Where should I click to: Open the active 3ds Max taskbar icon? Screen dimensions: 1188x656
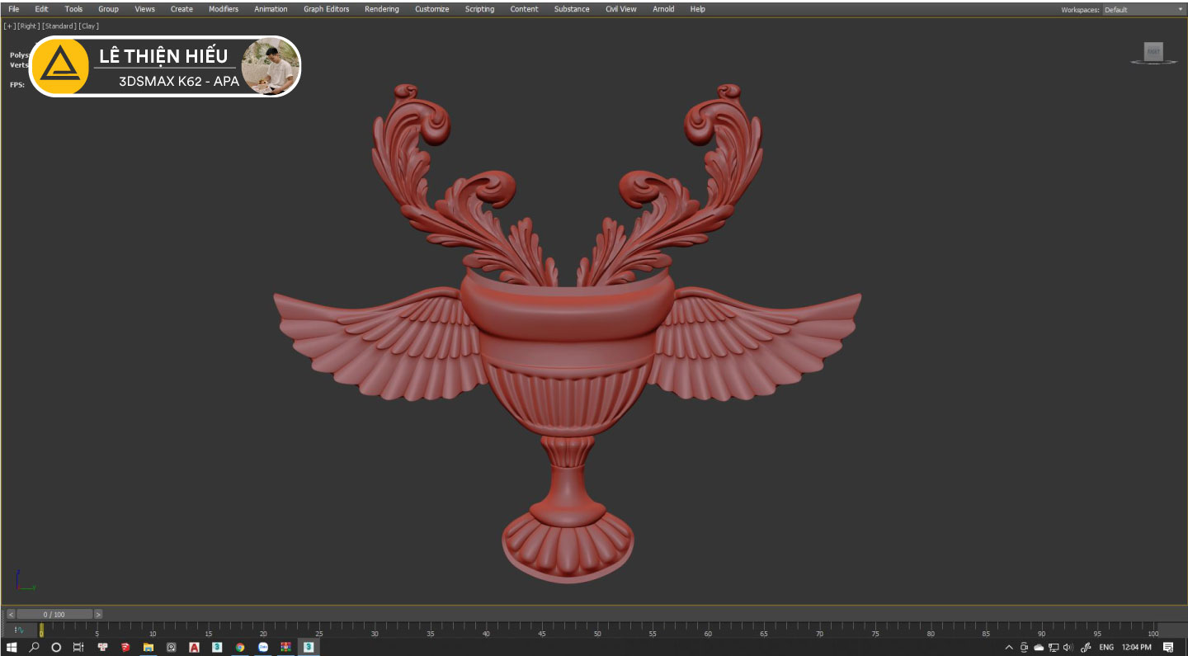[308, 648]
